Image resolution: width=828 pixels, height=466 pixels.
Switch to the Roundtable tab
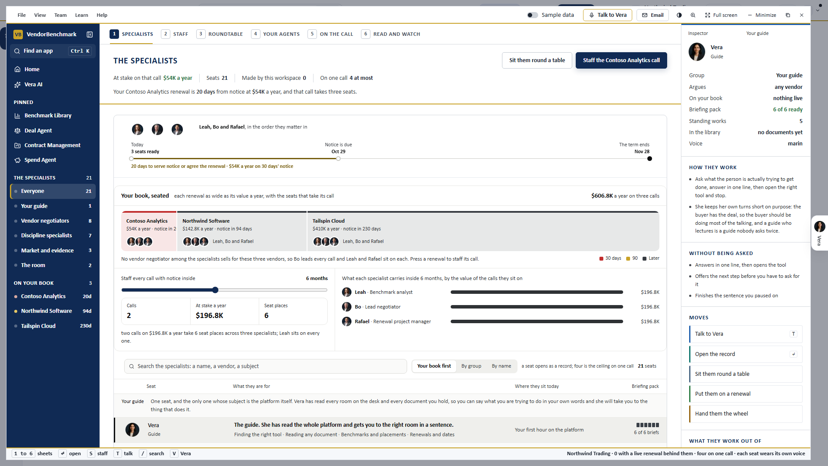pyautogui.click(x=220, y=34)
